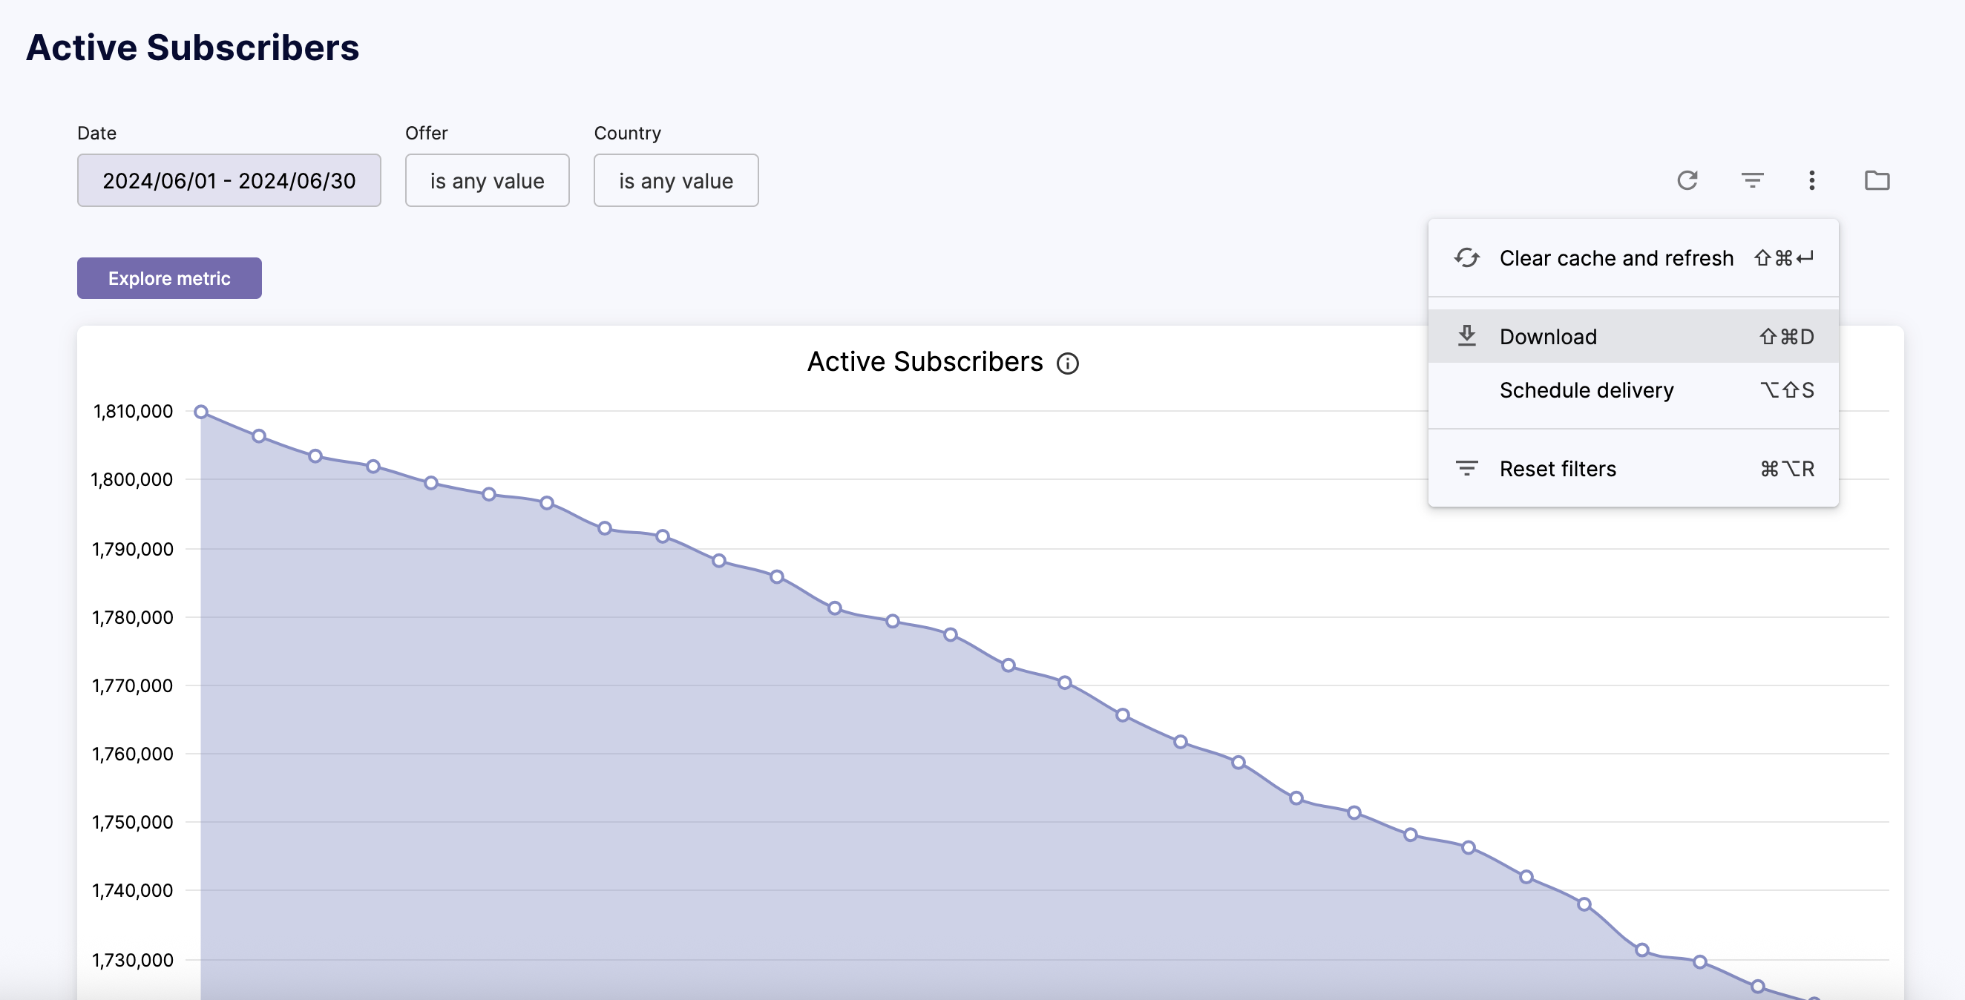Click the Offer filter label
This screenshot has height=1000, width=1965.
(427, 134)
